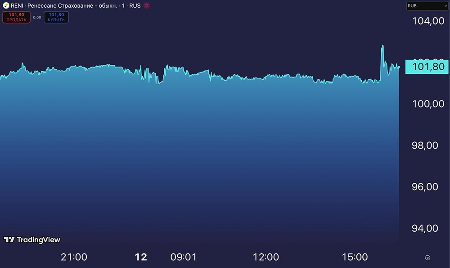The width and height of the screenshot is (450, 268).
Task: Click the 98,00 price axis label
Action: click(425, 145)
